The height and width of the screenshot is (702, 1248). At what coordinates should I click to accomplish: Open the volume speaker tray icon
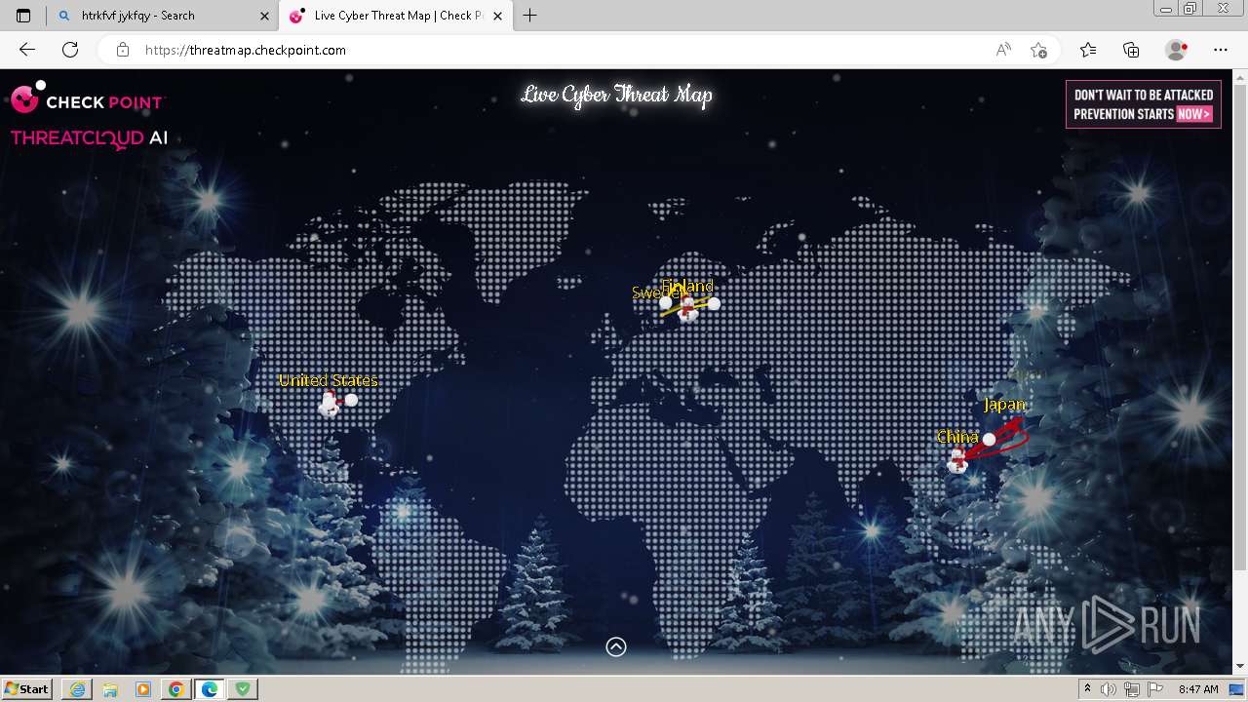(x=1109, y=689)
